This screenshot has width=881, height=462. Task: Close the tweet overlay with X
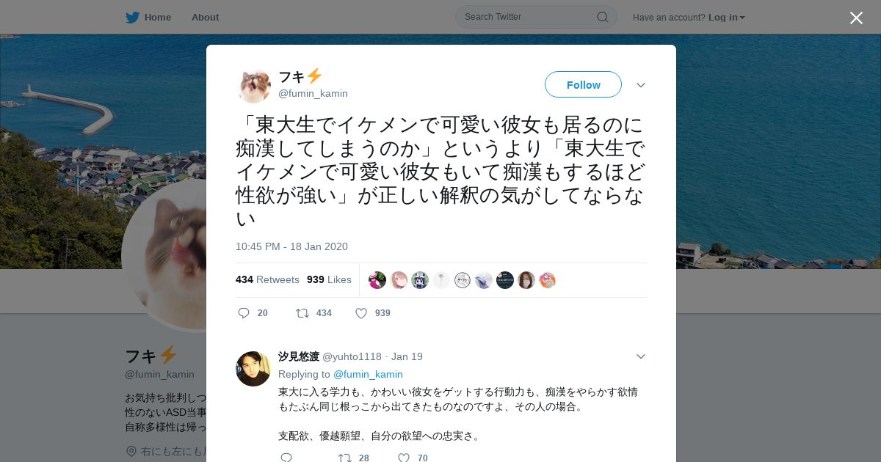coord(856,18)
